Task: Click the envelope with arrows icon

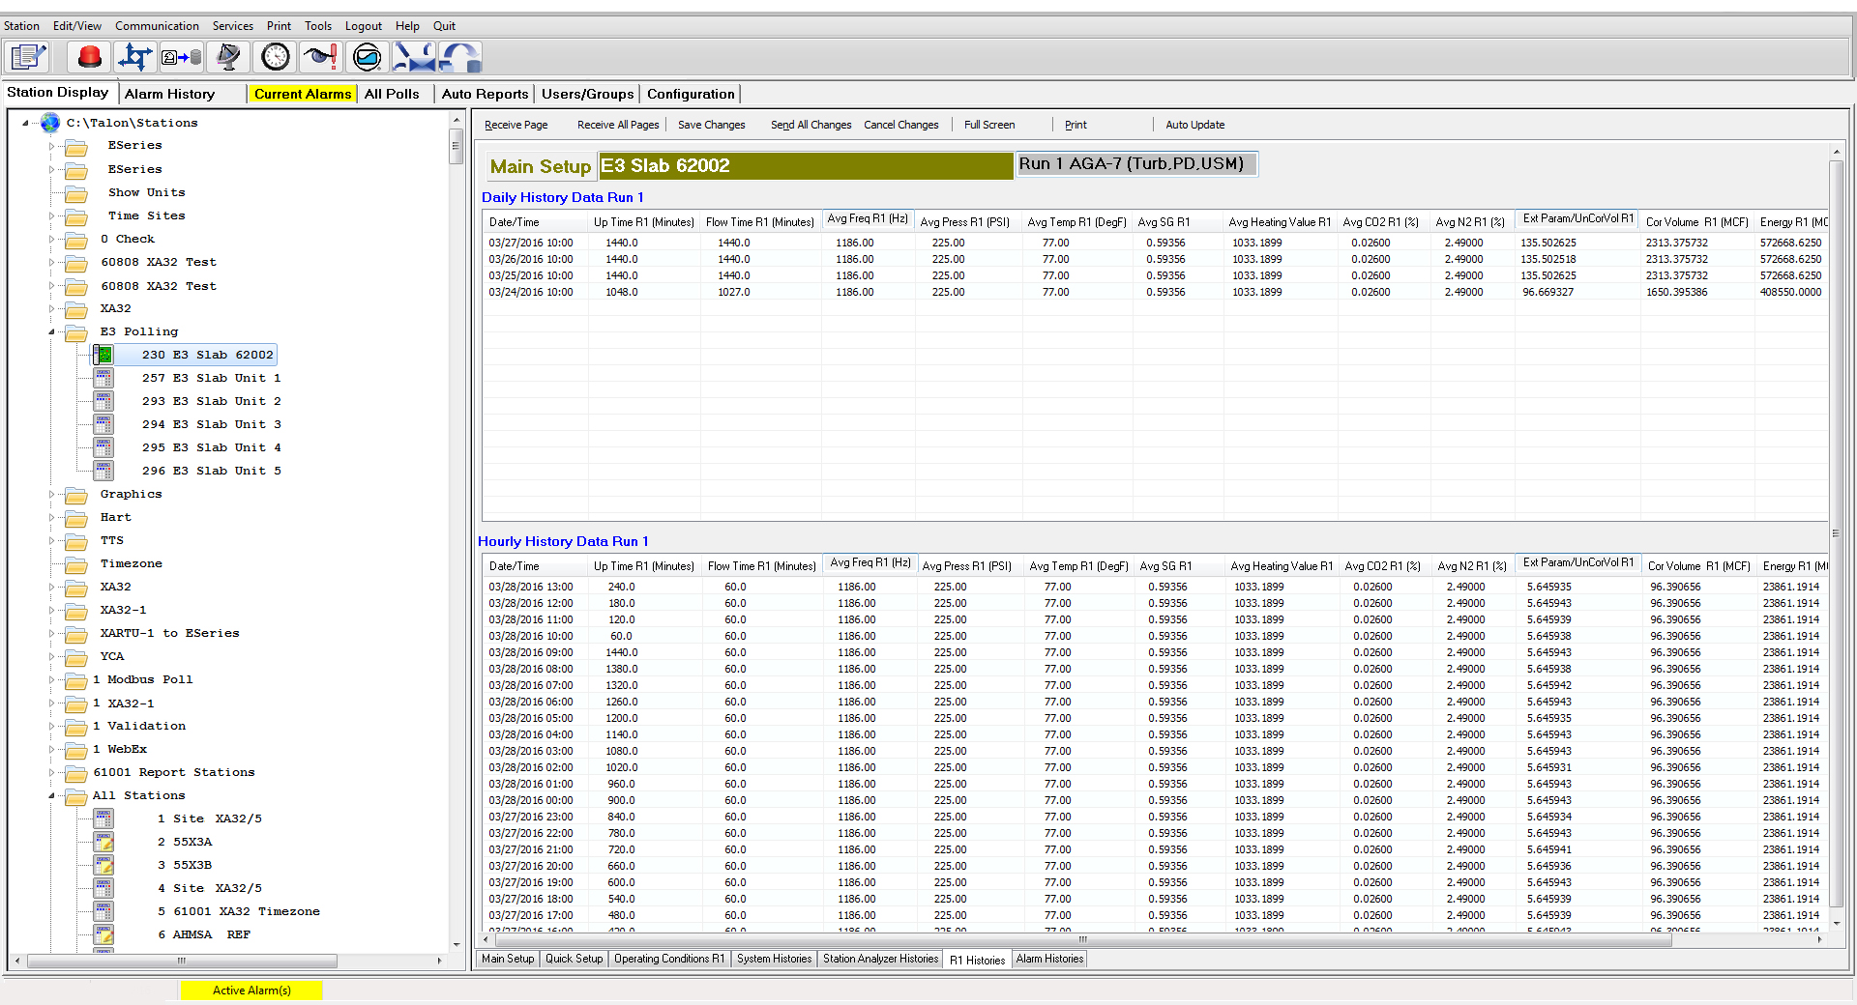Action: pos(414,57)
